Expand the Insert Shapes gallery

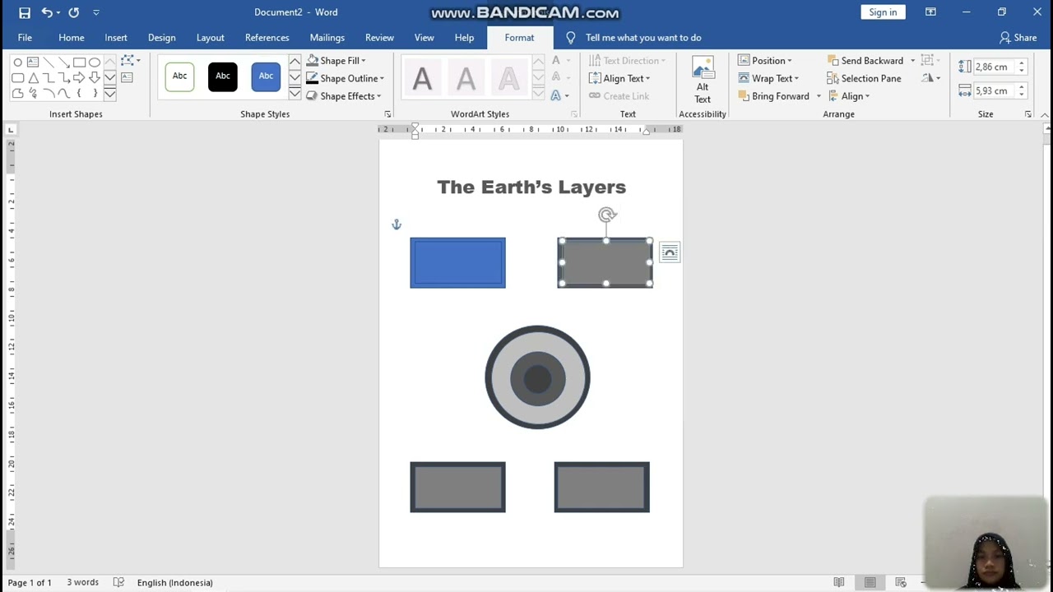109,94
